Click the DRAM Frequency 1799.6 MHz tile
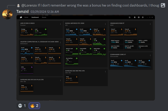The width and height of the screenshot is (168, 111). pos(117,41)
